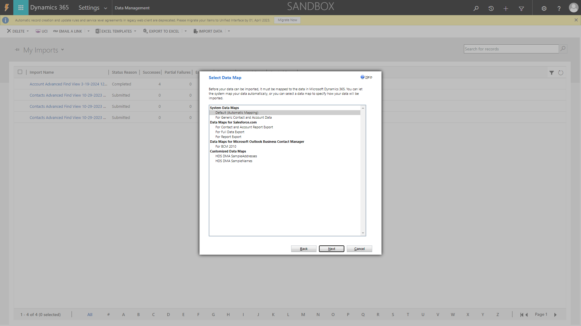Open Account Advanced Find View 3-19-2024 import
581x326 pixels.
[68, 84]
